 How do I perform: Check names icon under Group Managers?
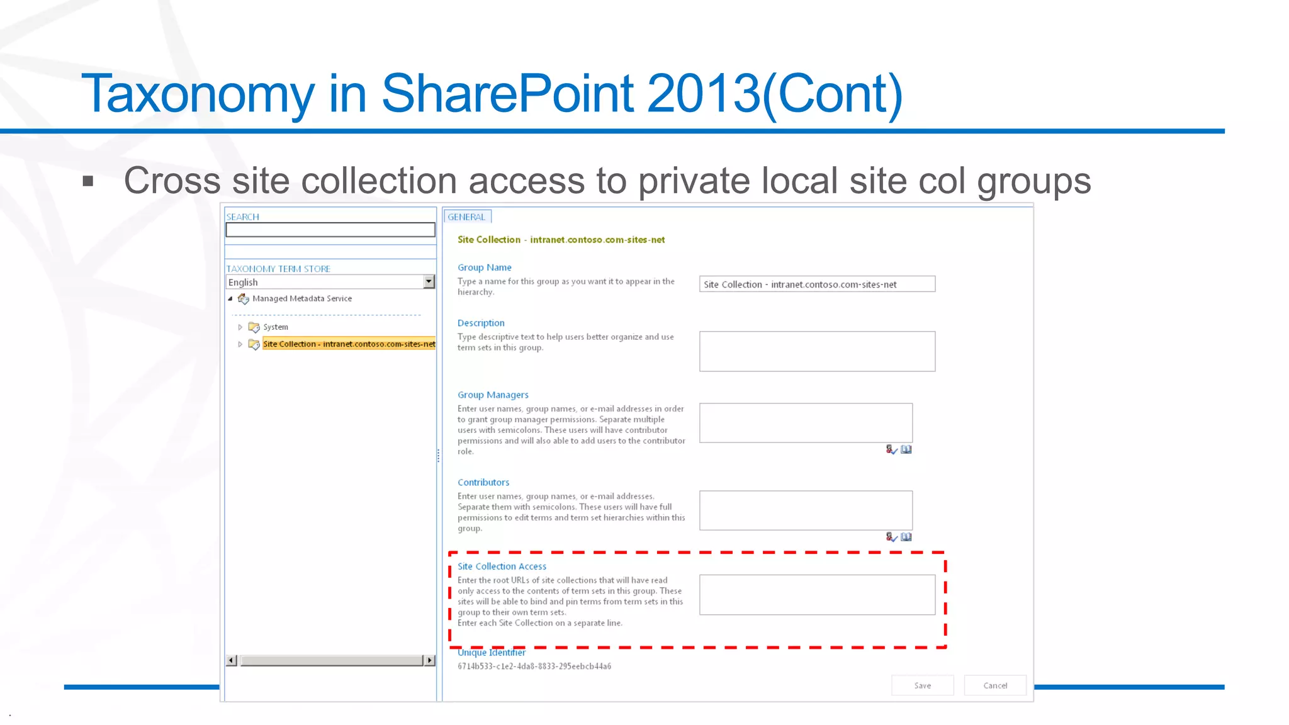892,449
